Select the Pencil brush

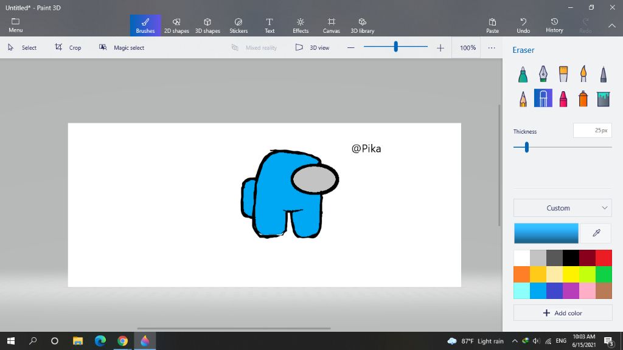[523, 98]
